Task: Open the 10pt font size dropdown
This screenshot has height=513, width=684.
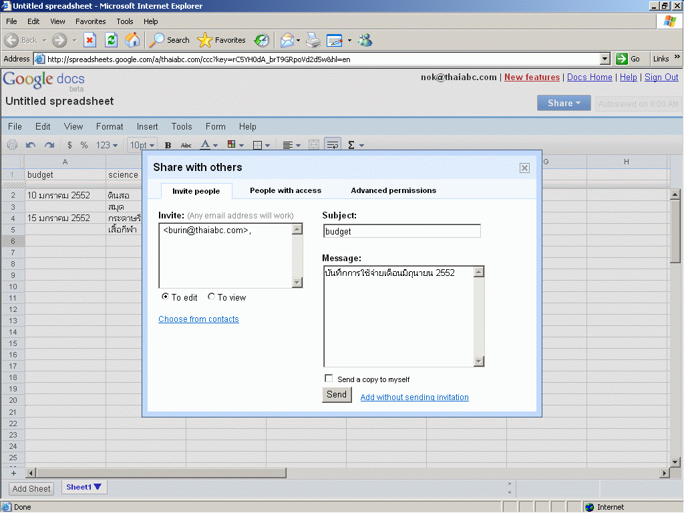Action: point(142,145)
